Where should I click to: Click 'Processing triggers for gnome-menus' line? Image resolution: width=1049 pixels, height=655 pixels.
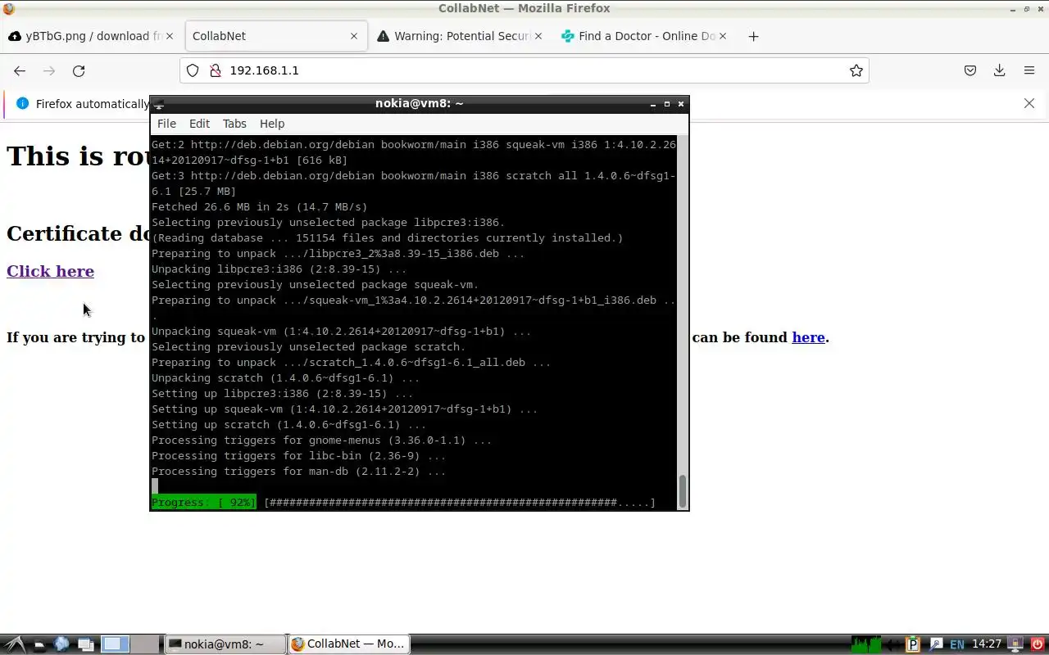pos(321,440)
